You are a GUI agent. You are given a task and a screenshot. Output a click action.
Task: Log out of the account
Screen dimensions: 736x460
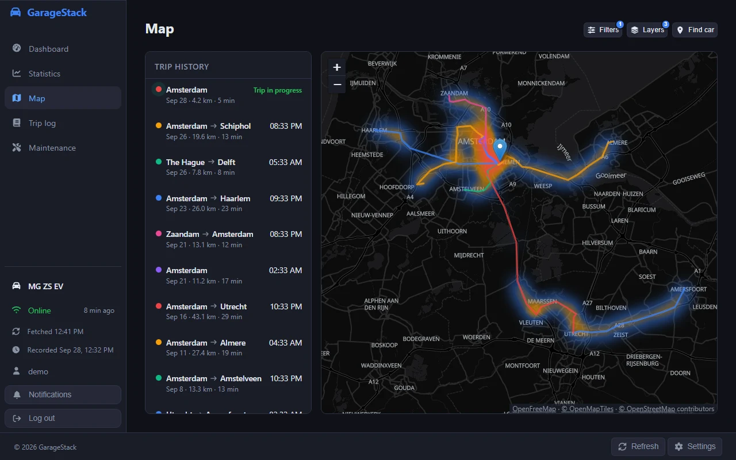63,418
